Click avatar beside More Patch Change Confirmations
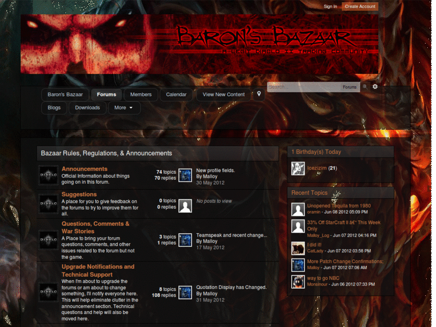This screenshot has height=327, width=436. [298, 265]
